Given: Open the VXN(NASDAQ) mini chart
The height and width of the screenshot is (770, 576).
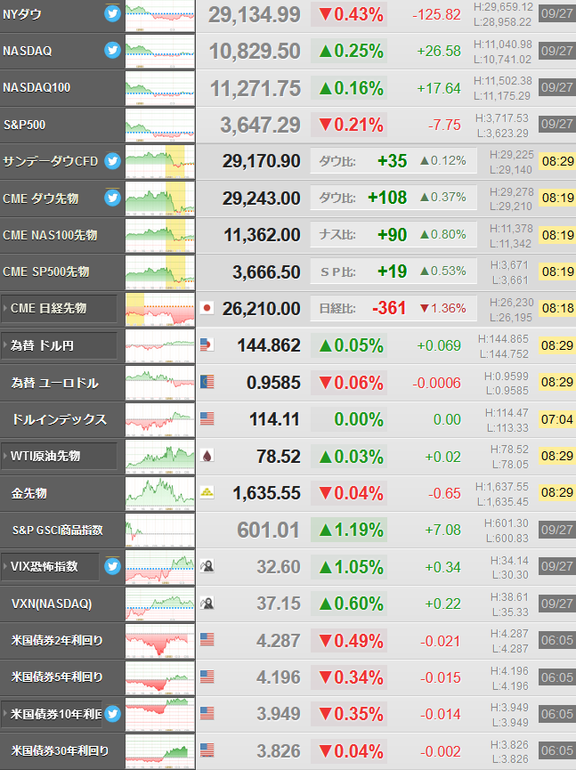Looking at the screenshot, I should [x=160, y=604].
